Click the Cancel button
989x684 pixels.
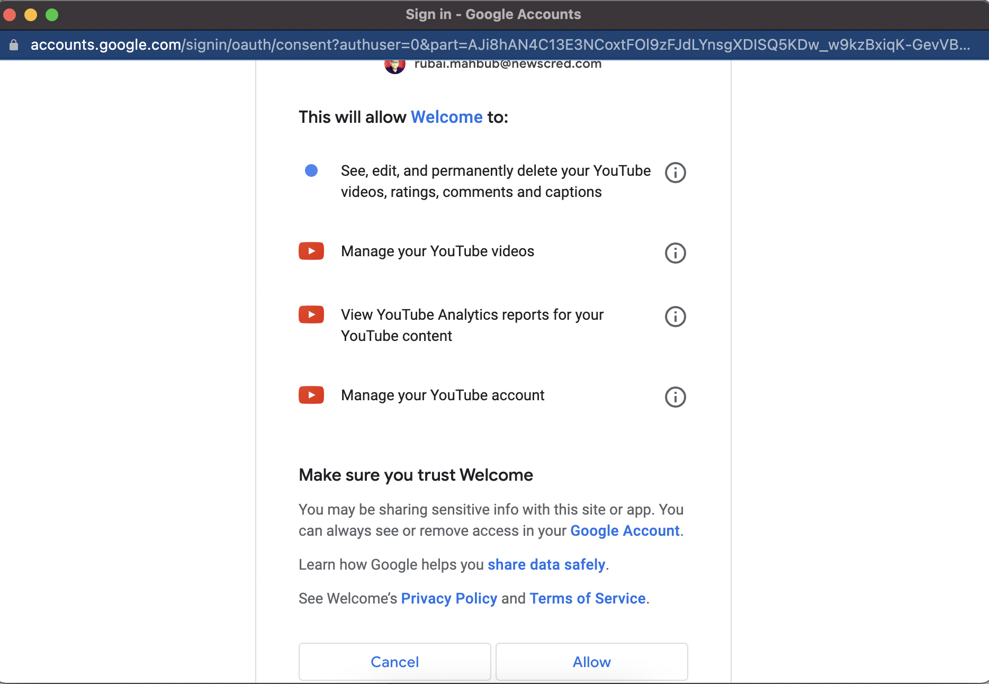coord(395,662)
